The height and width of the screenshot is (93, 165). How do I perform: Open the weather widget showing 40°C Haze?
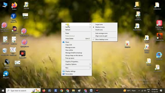click(x=129, y=91)
